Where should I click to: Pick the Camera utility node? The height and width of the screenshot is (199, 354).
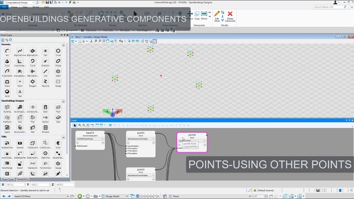[x=20, y=144]
